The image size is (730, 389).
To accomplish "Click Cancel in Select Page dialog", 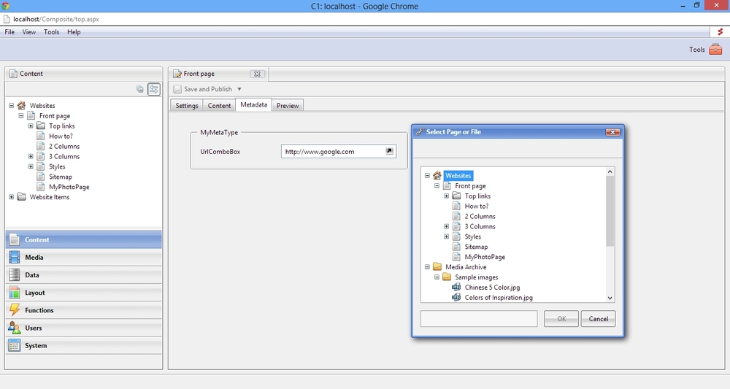I will (599, 319).
